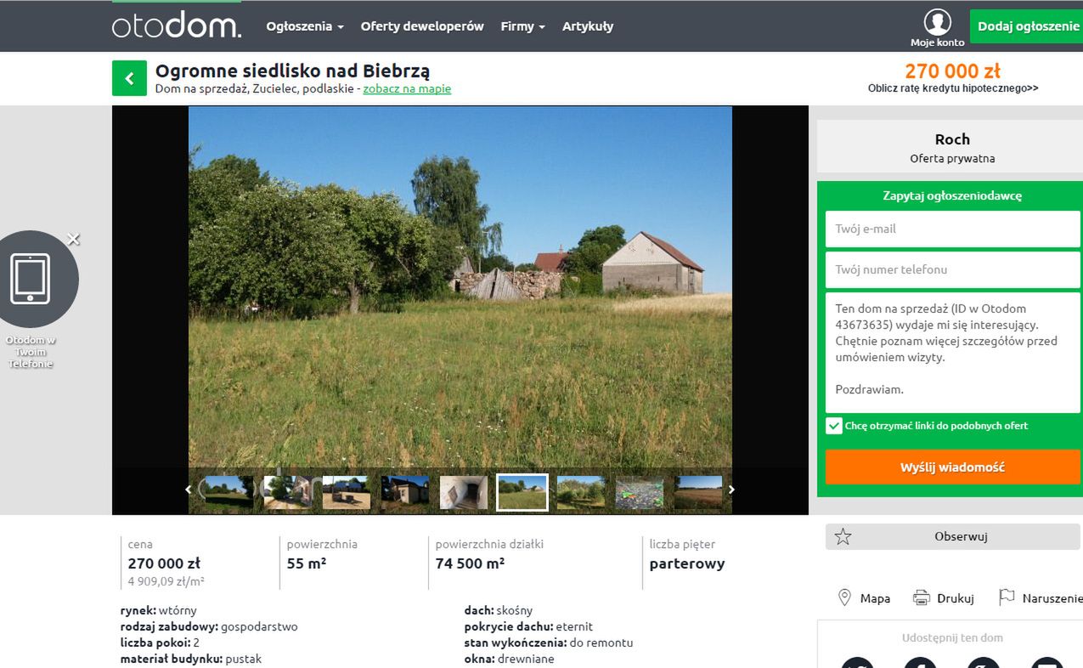Click Wyślij wiadomość button
Viewport: 1083px width, 668px height.
tap(952, 467)
